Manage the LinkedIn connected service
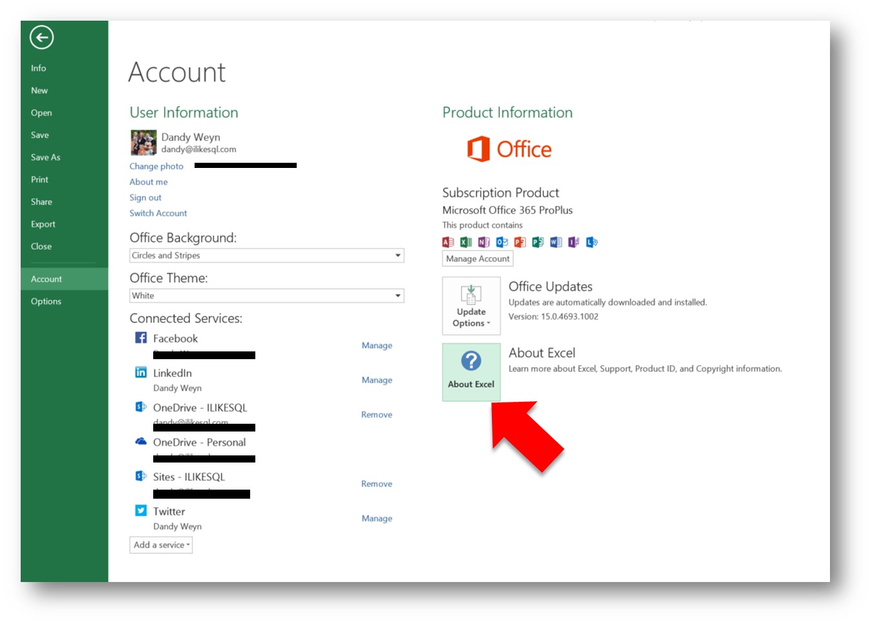 pos(377,380)
